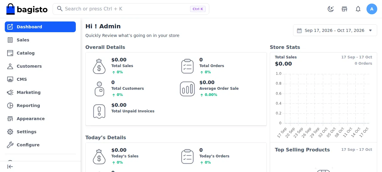
Task: Go to Configure section
Action: [x=40, y=145]
